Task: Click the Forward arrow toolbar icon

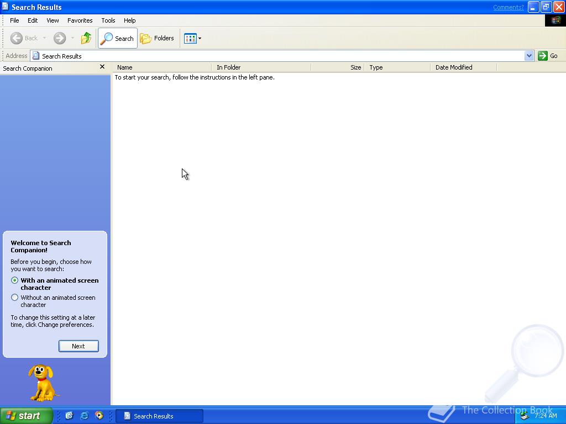Action: pyautogui.click(x=60, y=38)
